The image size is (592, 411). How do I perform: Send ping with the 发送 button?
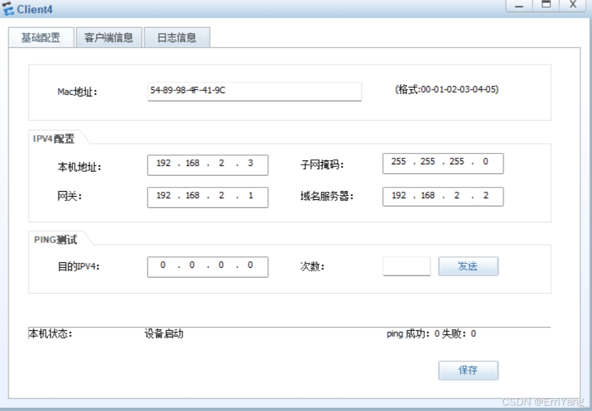[x=468, y=266]
